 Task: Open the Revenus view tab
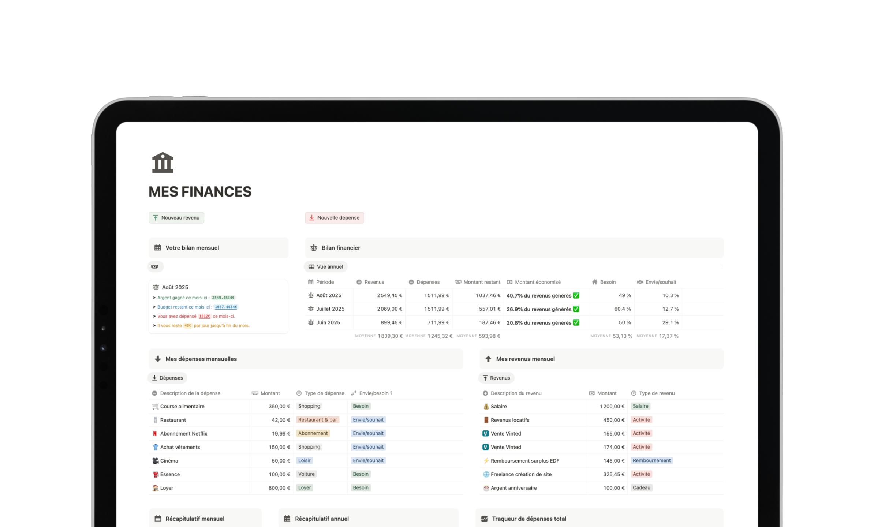click(496, 378)
